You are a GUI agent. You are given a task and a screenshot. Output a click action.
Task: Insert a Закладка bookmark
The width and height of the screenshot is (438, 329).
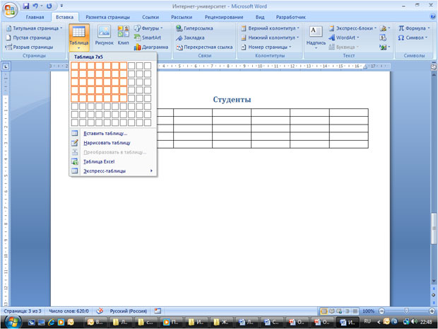click(x=190, y=37)
